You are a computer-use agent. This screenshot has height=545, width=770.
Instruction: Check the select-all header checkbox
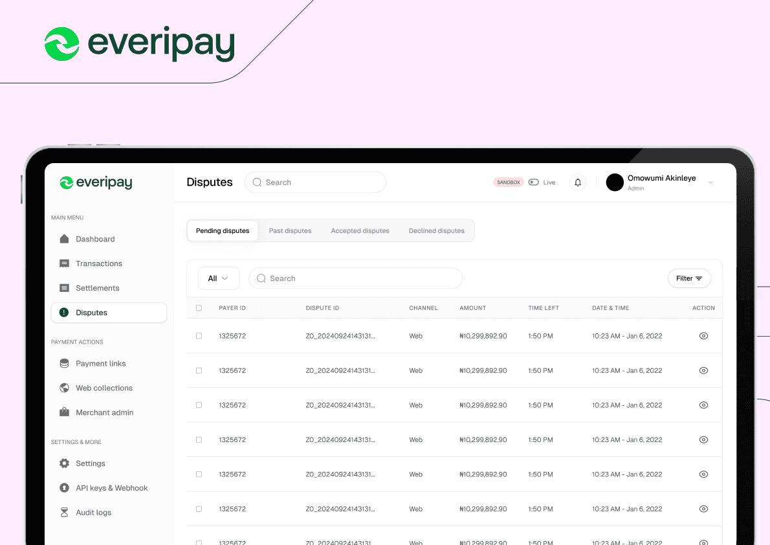(x=199, y=308)
